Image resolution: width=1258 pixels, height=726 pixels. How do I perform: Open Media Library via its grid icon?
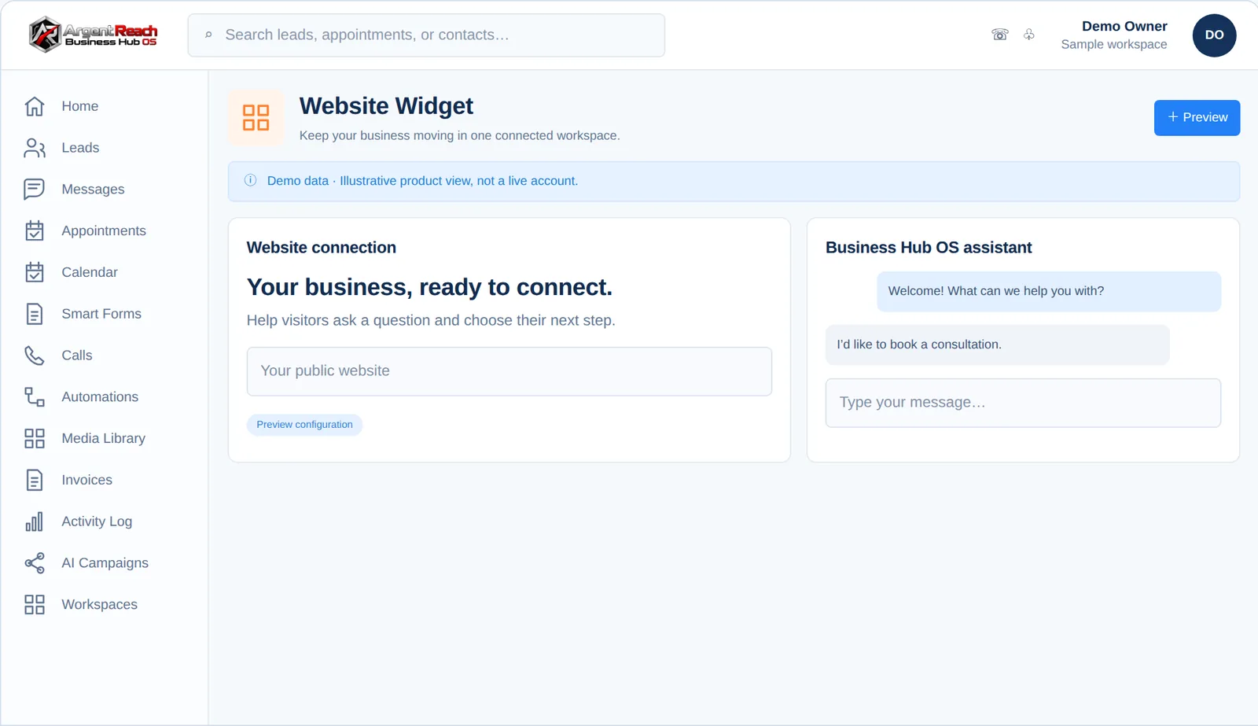pos(35,438)
